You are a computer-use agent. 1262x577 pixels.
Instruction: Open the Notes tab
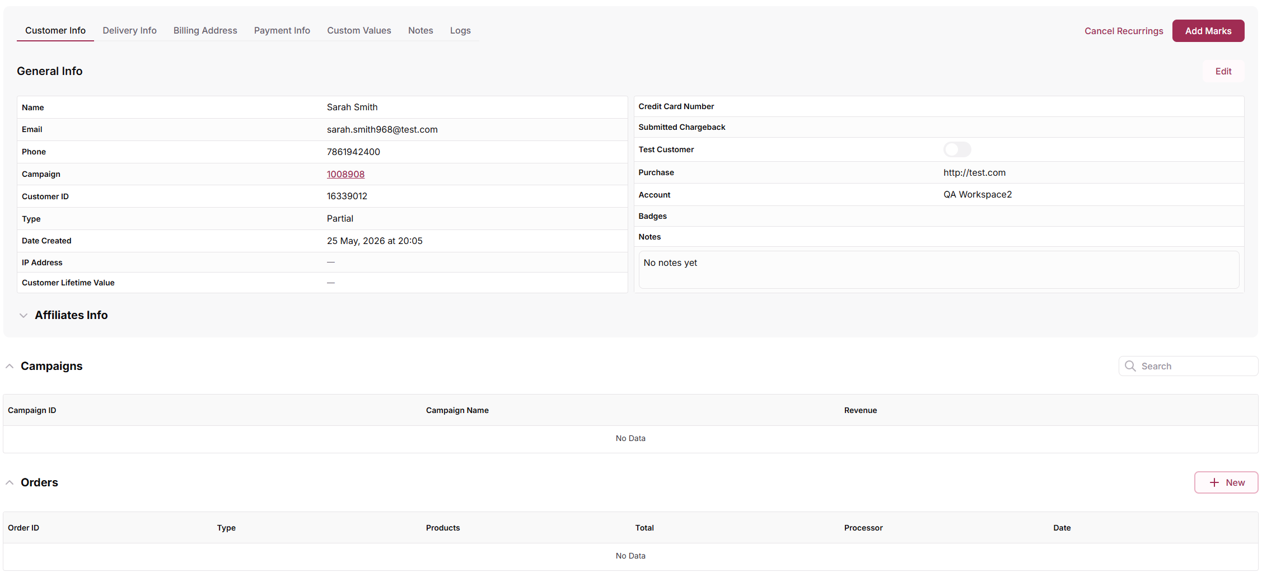coord(420,31)
